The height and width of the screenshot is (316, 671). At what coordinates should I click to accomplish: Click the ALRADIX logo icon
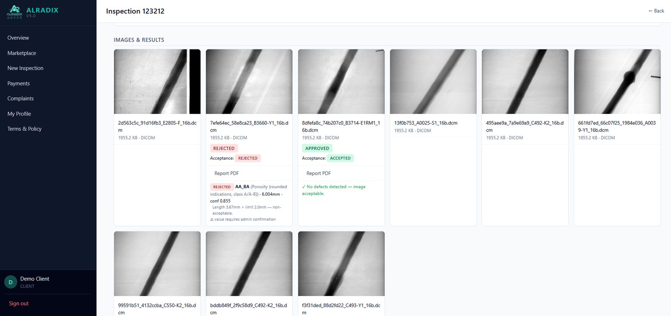(x=14, y=12)
